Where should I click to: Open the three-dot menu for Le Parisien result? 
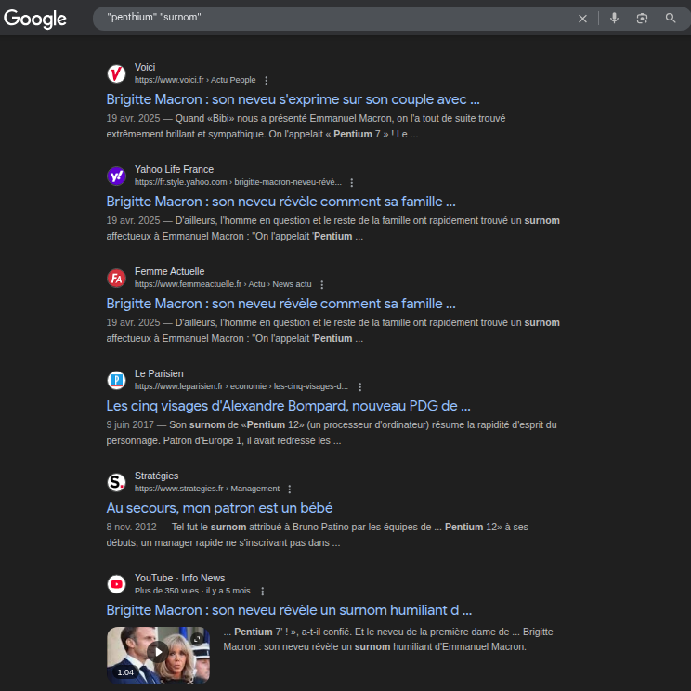click(x=359, y=387)
